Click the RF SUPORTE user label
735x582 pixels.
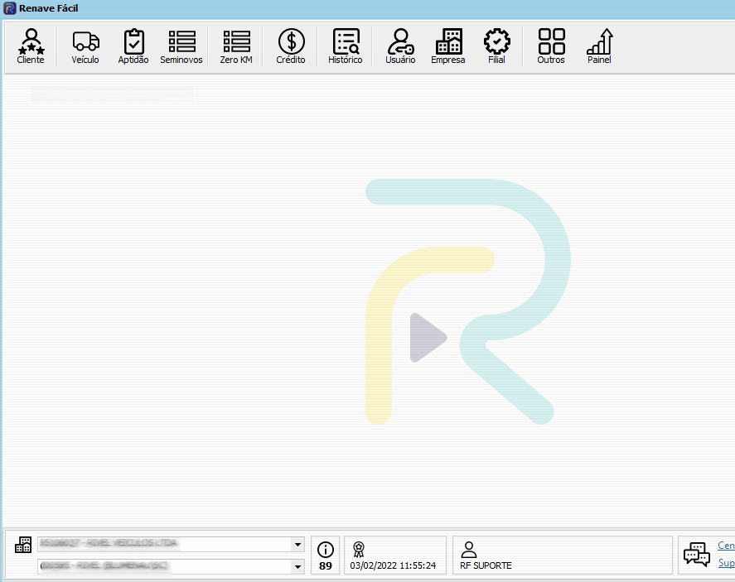coord(486,565)
